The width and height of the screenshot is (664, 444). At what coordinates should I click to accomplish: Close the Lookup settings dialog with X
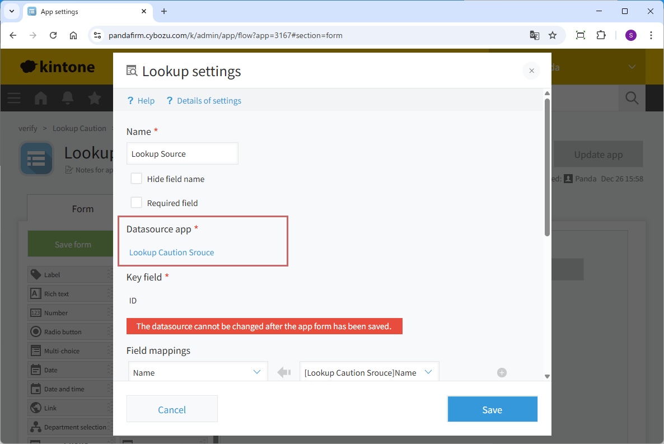[x=531, y=71]
